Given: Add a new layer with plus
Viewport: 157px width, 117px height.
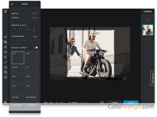Looking at the screenshot, I should [x=148, y=20].
